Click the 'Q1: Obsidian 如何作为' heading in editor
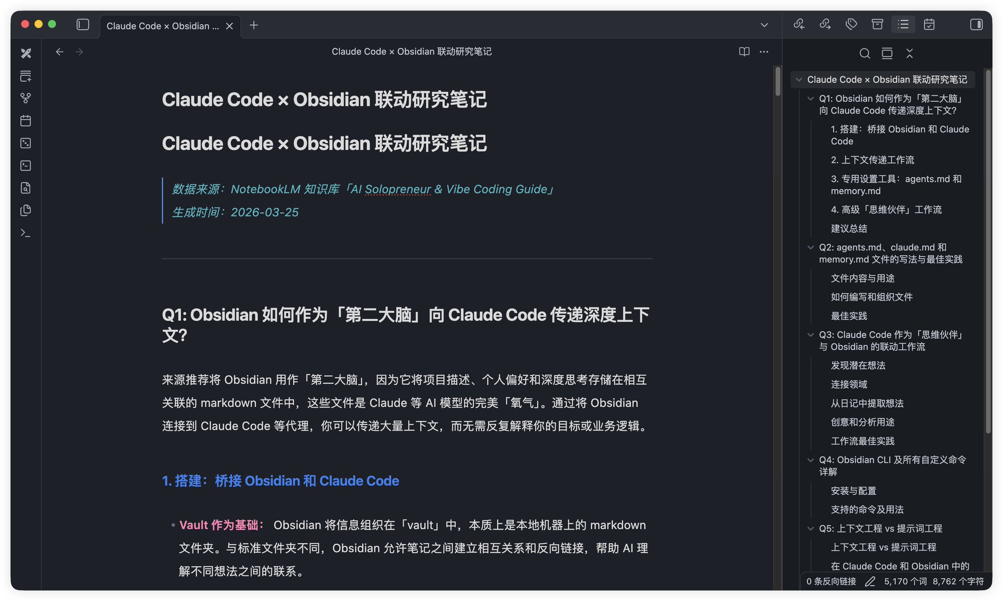The height and width of the screenshot is (601, 1003). click(406, 325)
